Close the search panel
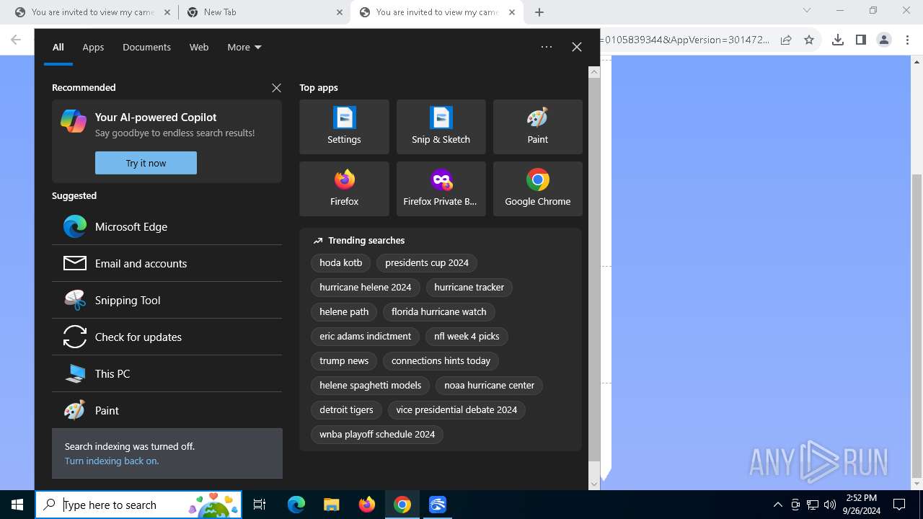The image size is (923, 519). 577,47
